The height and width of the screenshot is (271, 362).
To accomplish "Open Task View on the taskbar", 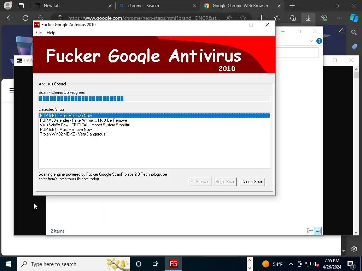I will pos(156,264).
